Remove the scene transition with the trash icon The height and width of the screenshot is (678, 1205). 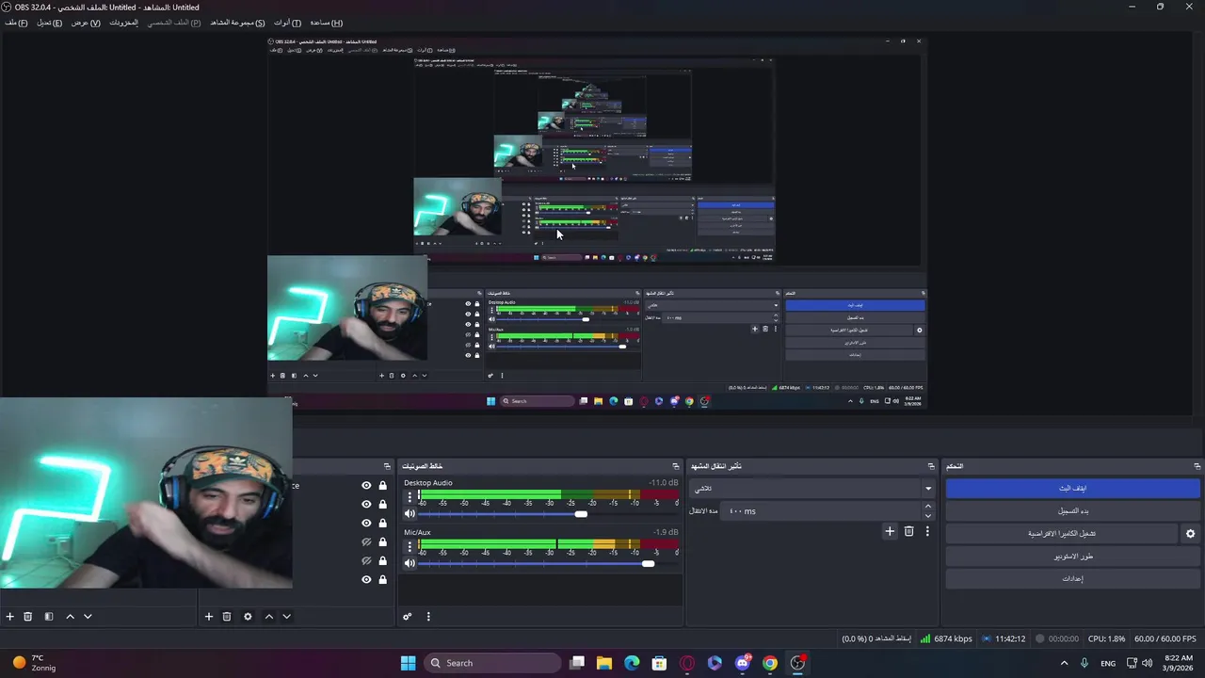908,531
